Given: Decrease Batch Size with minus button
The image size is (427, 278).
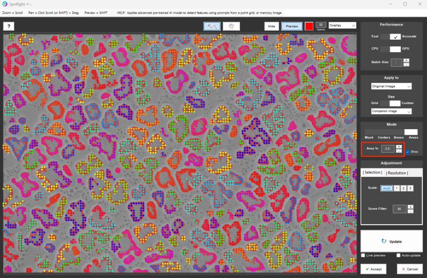Looking at the screenshot, I should click(x=406, y=64).
